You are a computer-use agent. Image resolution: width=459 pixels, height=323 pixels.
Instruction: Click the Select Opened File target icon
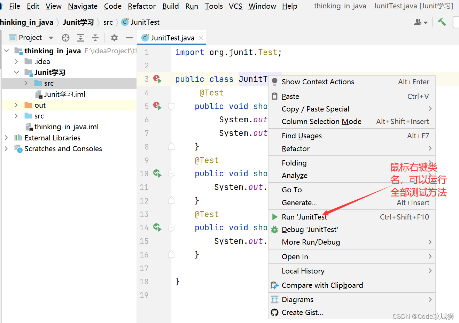tap(65, 38)
